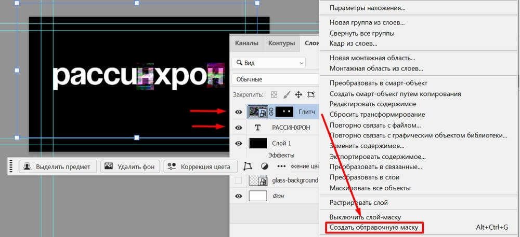
Task: Select Растрировать слой from context menu
Action: coord(358,202)
